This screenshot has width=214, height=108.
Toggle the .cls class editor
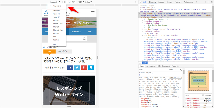coord(176,70)
